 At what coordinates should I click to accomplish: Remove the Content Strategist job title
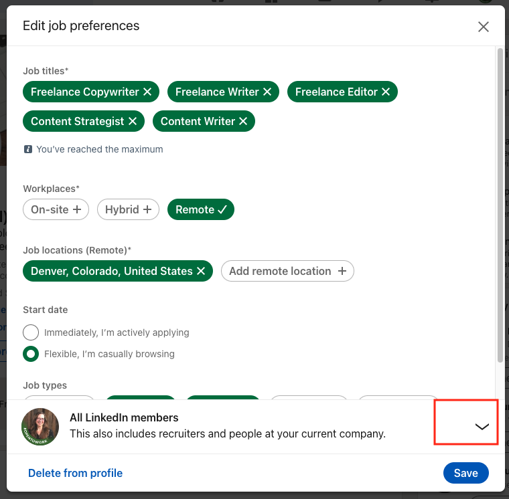click(133, 122)
